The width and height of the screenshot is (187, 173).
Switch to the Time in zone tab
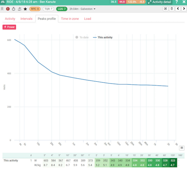[70, 19]
